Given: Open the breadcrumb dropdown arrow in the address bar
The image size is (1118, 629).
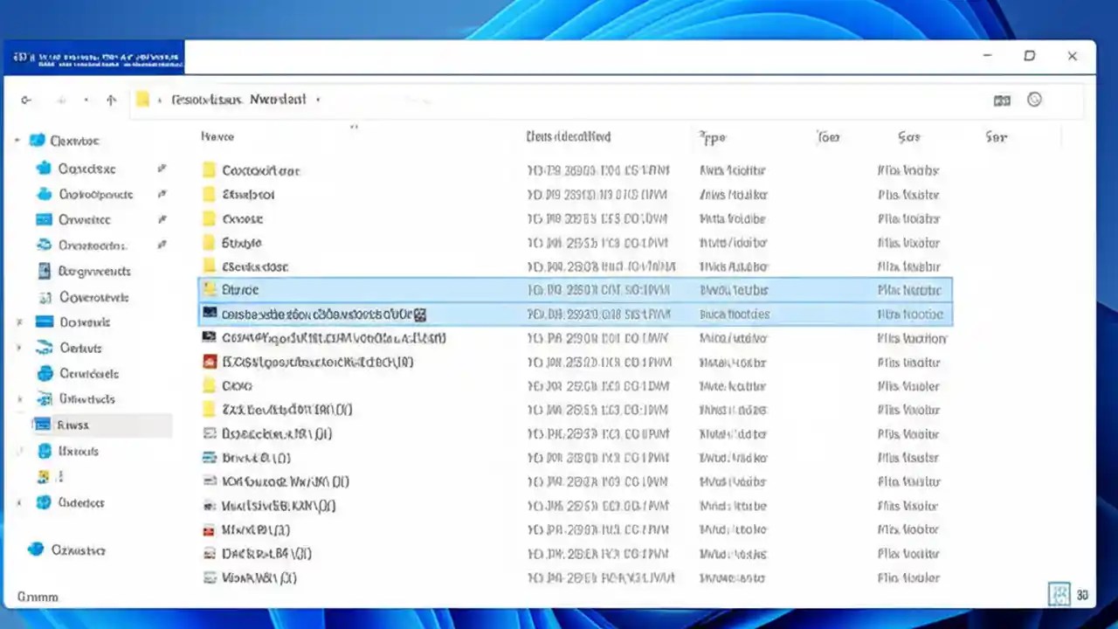Looking at the screenshot, I should (318, 100).
